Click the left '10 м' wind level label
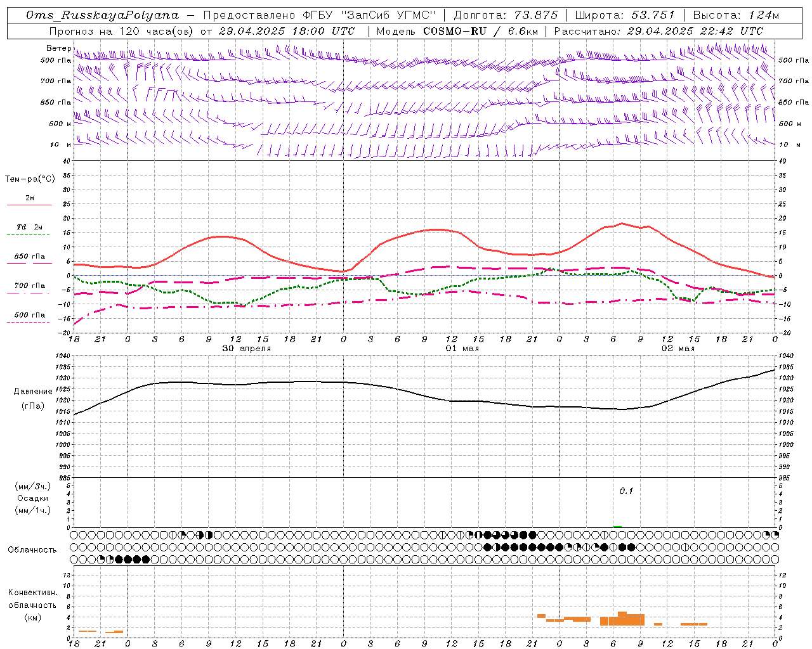This screenshot has height=649, width=812. pos(60,145)
